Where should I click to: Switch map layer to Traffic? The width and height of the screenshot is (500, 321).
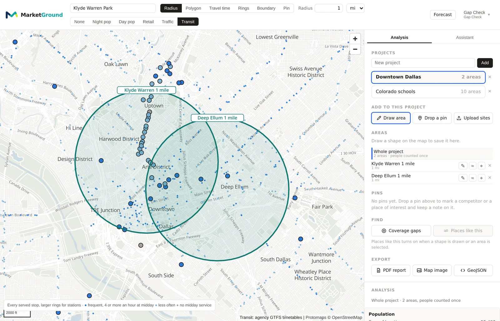tap(167, 22)
